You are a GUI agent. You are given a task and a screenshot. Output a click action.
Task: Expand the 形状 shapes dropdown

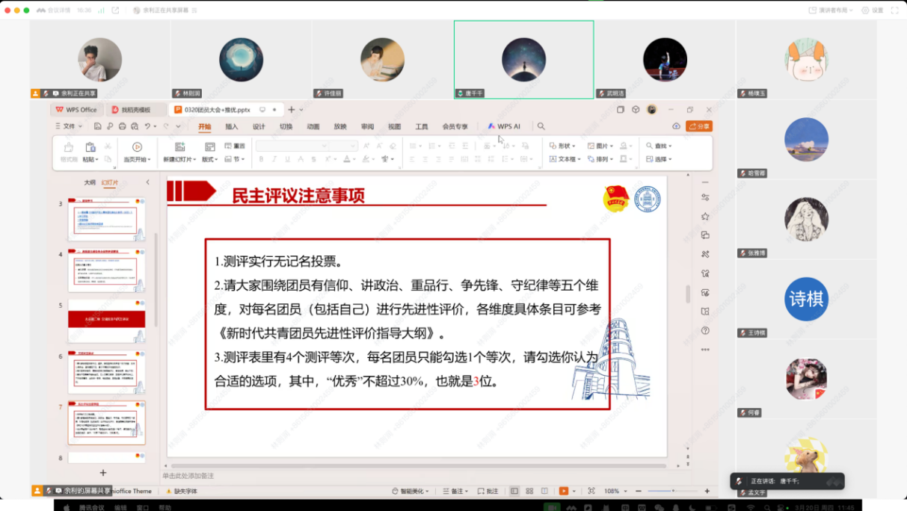point(562,146)
